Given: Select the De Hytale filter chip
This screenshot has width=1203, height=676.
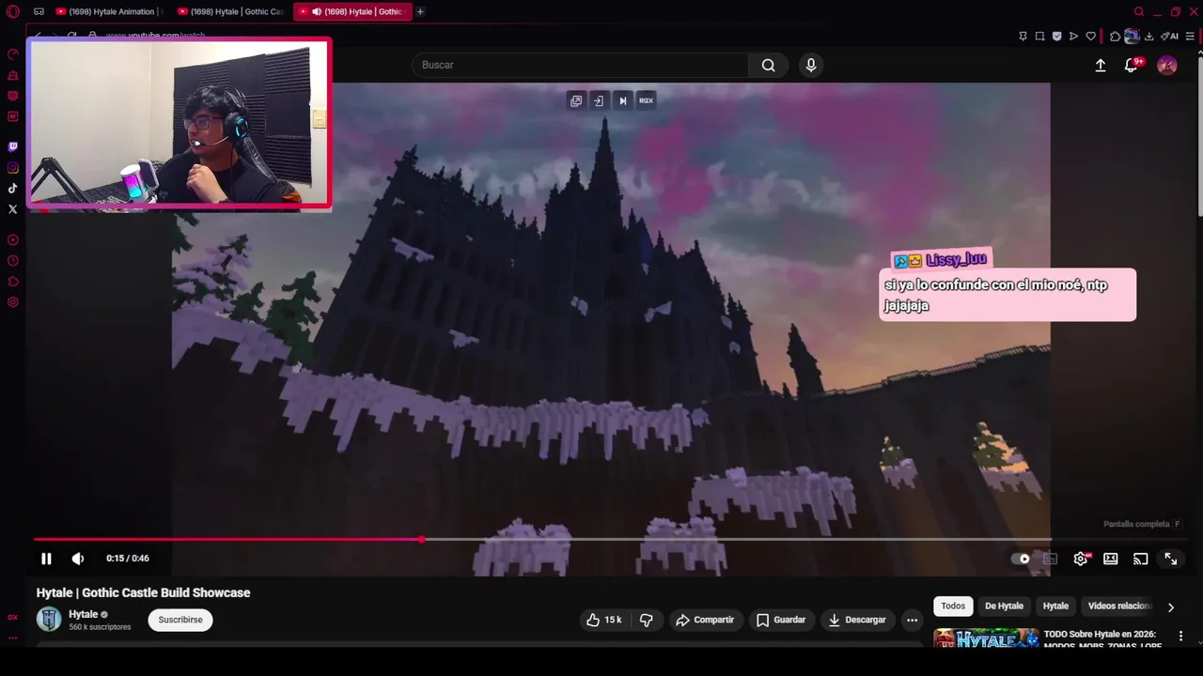Looking at the screenshot, I should 1004,607.
